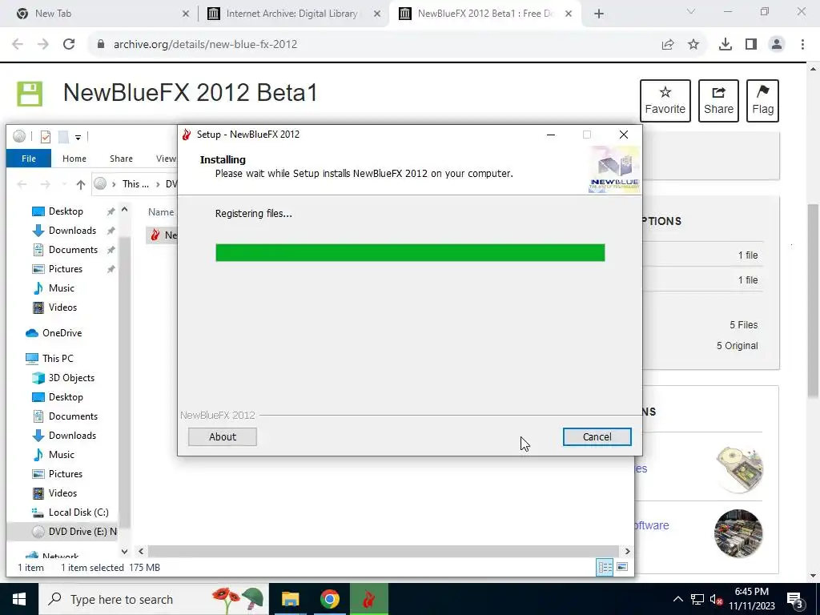The height and width of the screenshot is (615, 820).
Task: Go up one folder level in Explorer
Action: (81, 184)
